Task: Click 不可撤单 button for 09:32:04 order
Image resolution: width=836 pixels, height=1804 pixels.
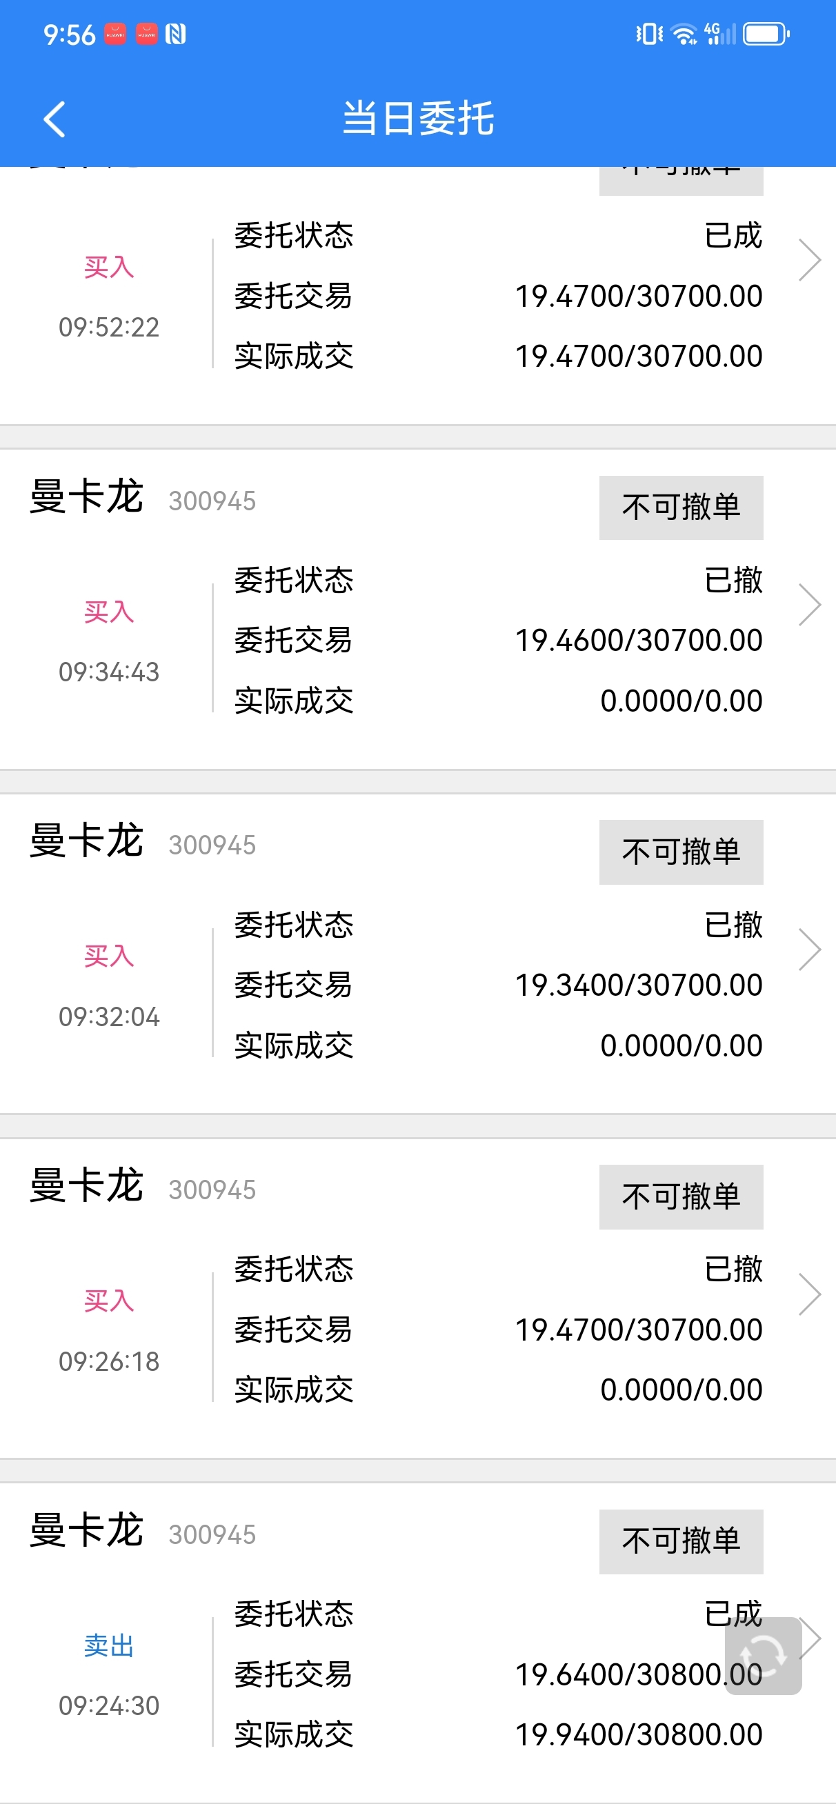Action: [x=681, y=852]
